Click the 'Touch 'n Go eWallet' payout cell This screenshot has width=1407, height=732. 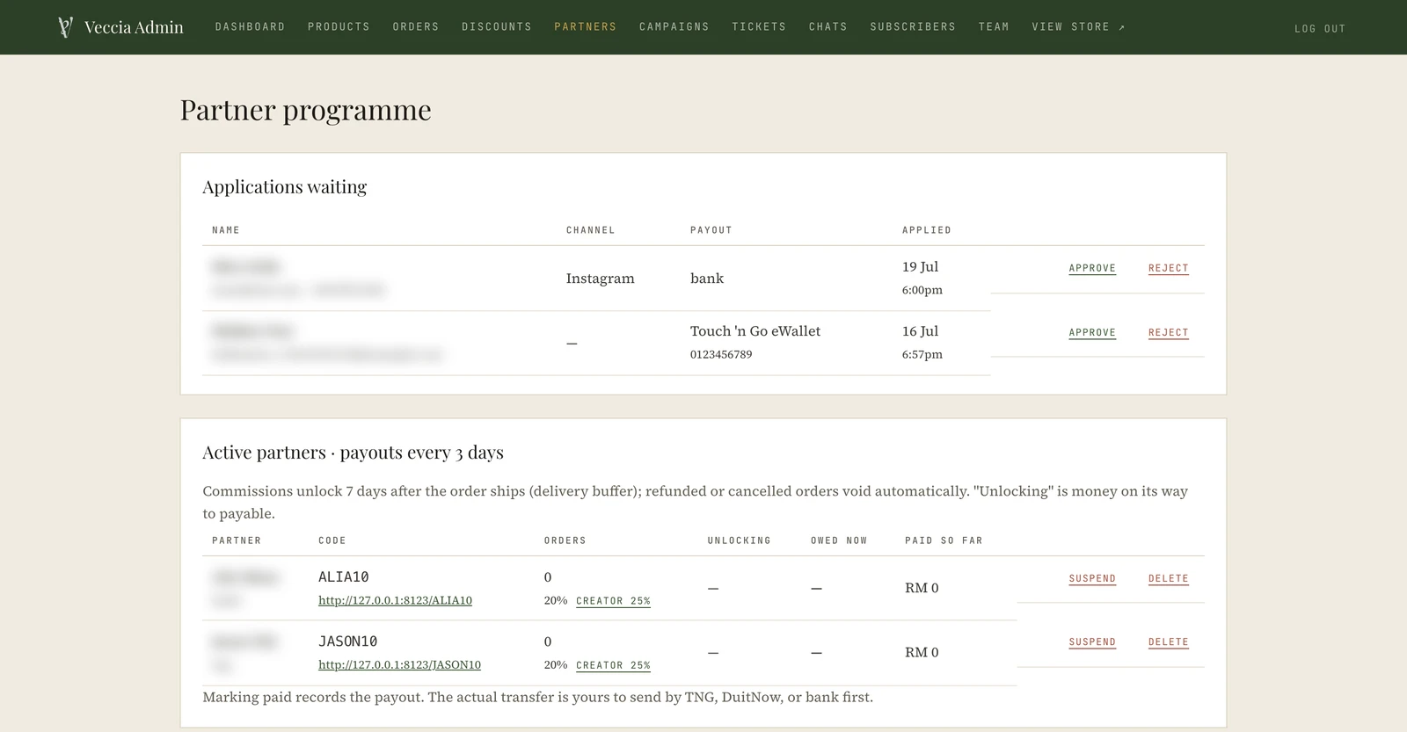point(755,330)
